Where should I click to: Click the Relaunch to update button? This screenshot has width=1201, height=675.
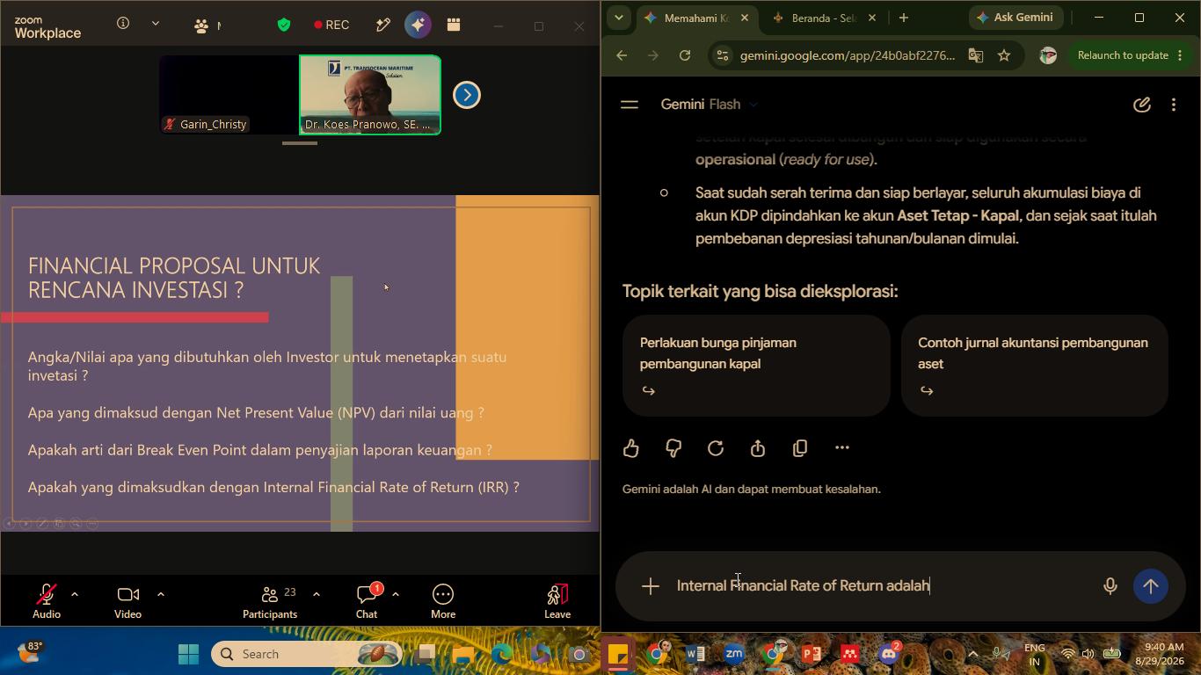(x=1123, y=55)
